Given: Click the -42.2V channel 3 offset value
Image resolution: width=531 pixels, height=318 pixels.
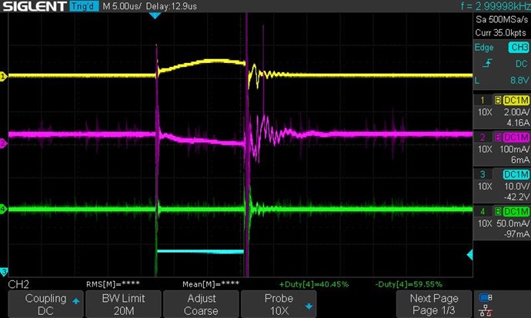Looking at the screenshot, I should click(517, 197).
